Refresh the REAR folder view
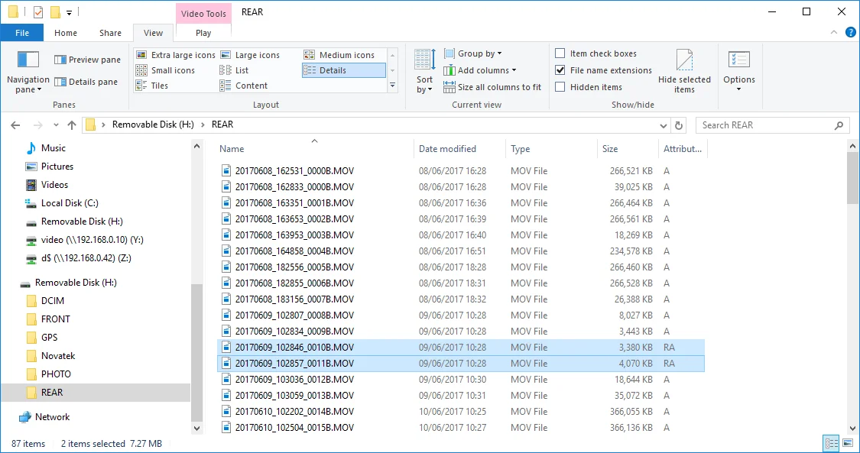 click(x=679, y=125)
